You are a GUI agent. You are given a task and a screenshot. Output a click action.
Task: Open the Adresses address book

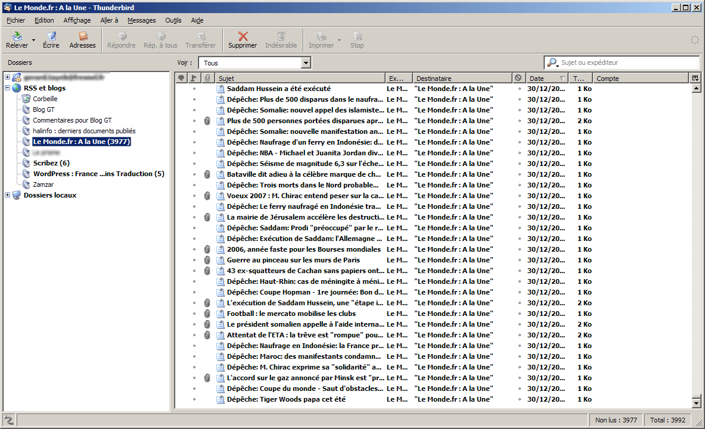pyautogui.click(x=82, y=40)
